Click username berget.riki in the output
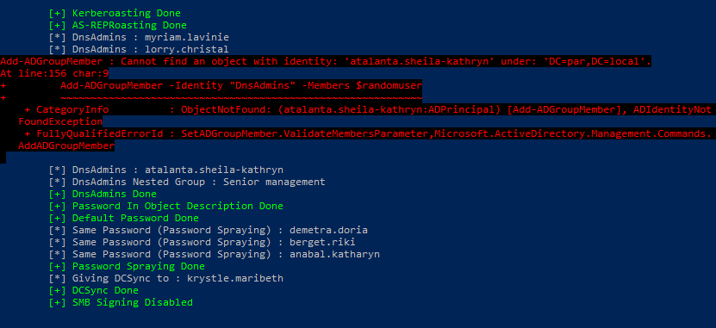The height and width of the screenshot is (328, 716). coord(322,242)
